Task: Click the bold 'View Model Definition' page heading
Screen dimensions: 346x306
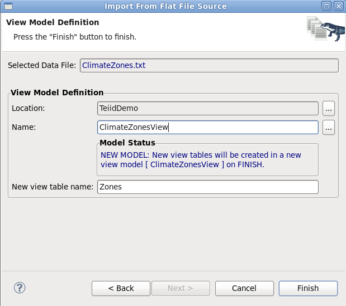Action: click(x=53, y=22)
